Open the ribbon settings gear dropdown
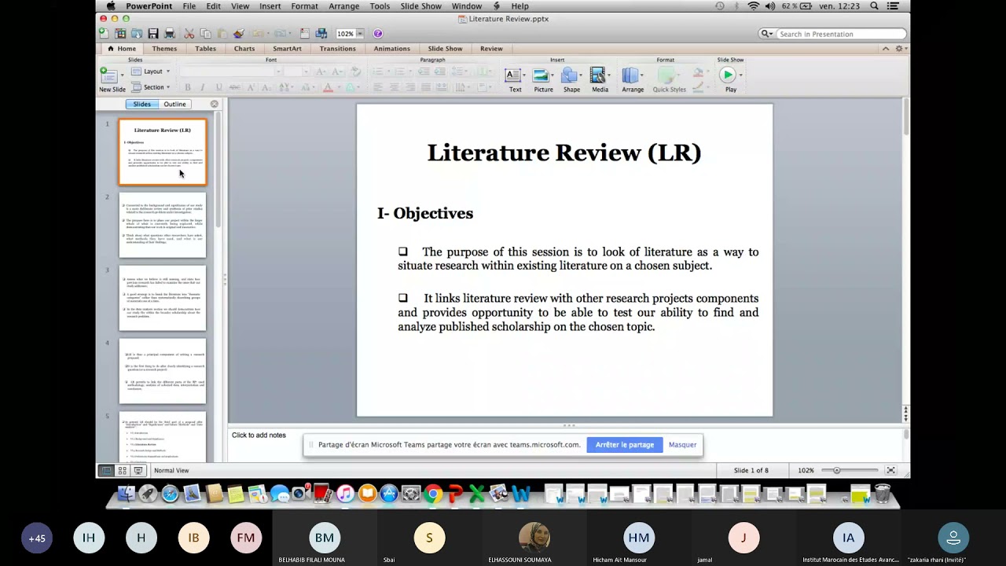This screenshot has height=566, width=1006. pos(901,49)
